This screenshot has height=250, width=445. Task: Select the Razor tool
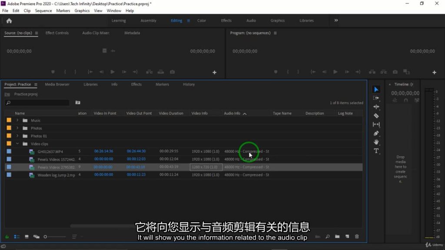[376, 115]
